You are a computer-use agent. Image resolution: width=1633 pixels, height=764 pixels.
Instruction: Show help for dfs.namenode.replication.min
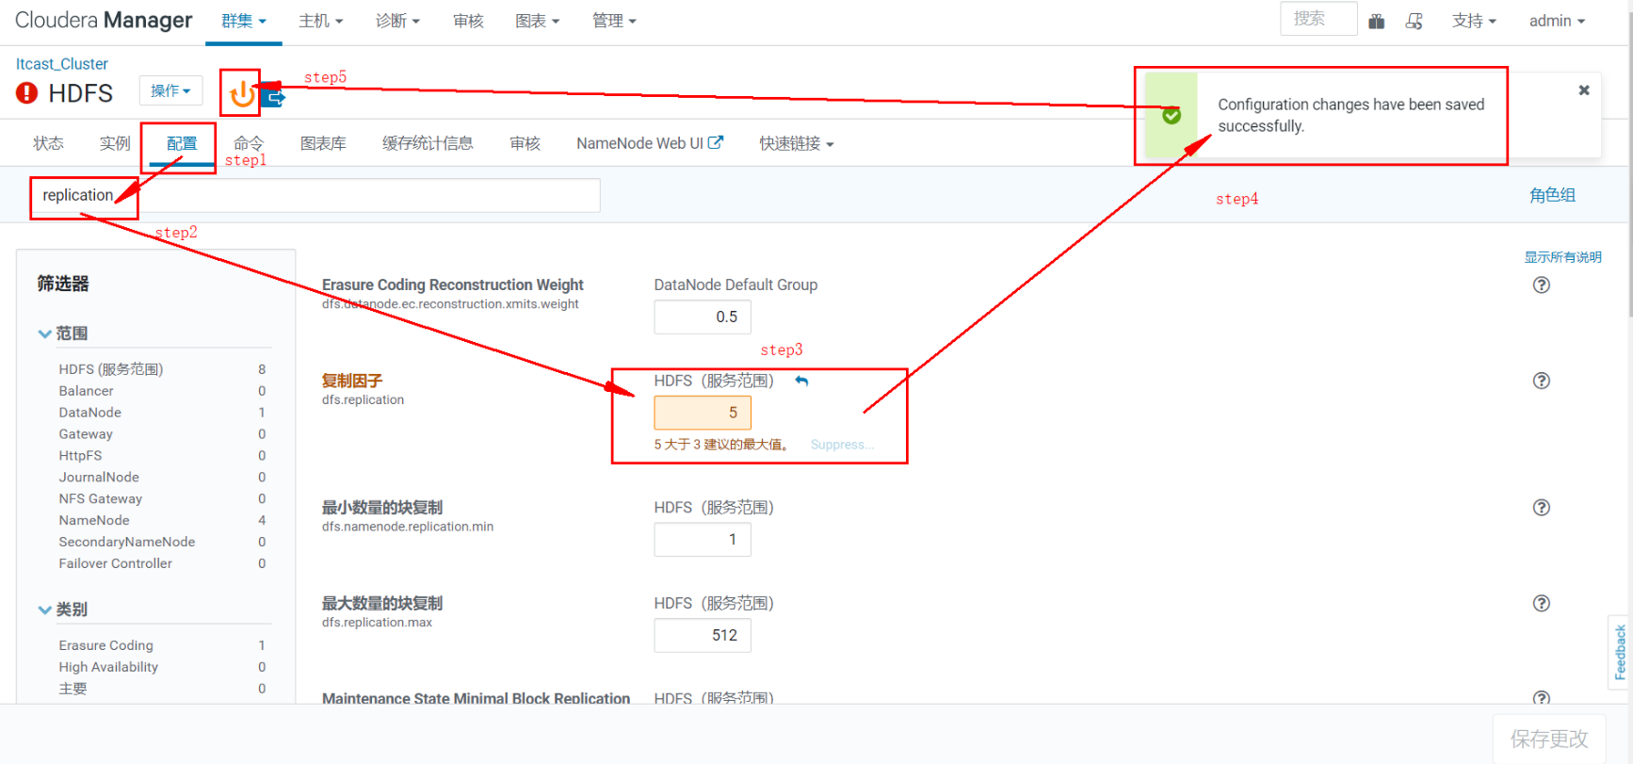[x=1542, y=507]
